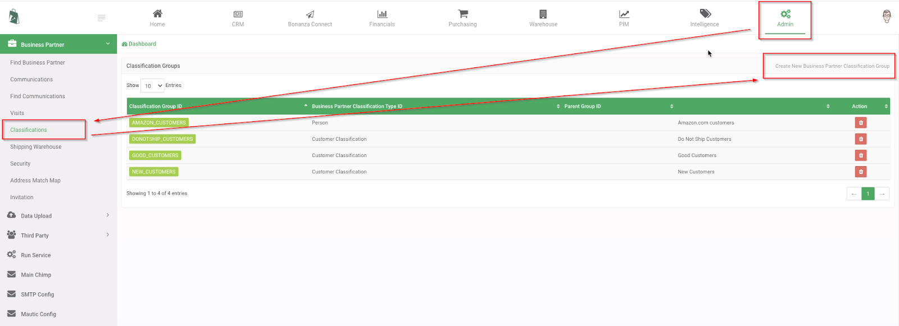This screenshot has height=326, width=899.
Task: Open the Admin gears icon
Action: tap(785, 14)
